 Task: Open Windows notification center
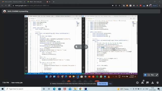pos(159,89)
